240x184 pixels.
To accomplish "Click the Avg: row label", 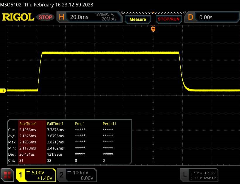I will click(12, 136).
